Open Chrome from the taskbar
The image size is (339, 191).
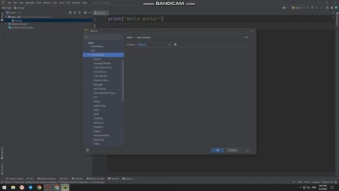pos(39,187)
